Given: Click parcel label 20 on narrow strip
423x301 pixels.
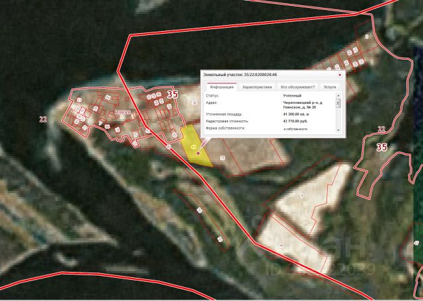Looking at the screenshot, I should (x=200, y=210).
